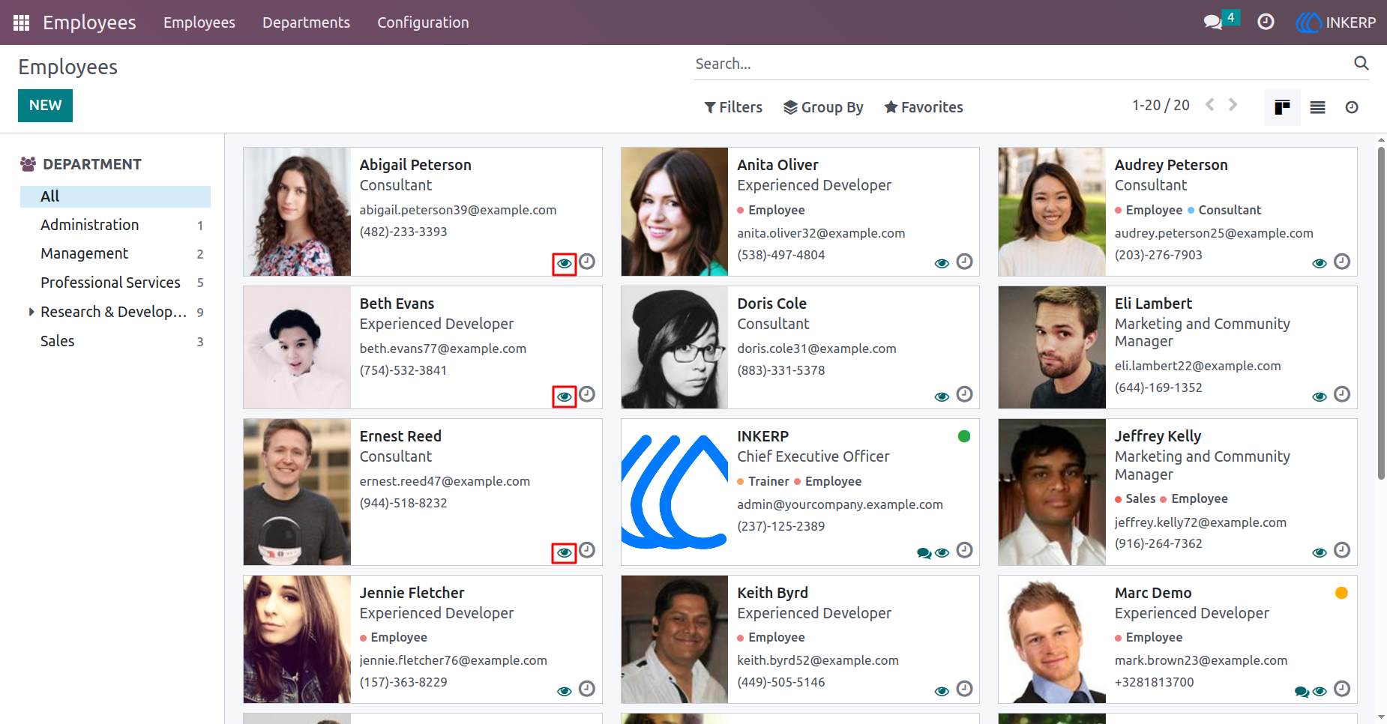Open the Group By dropdown
Viewport: 1387px width, 724px height.
(823, 107)
